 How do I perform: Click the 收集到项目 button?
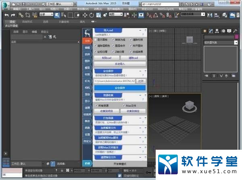106,111
